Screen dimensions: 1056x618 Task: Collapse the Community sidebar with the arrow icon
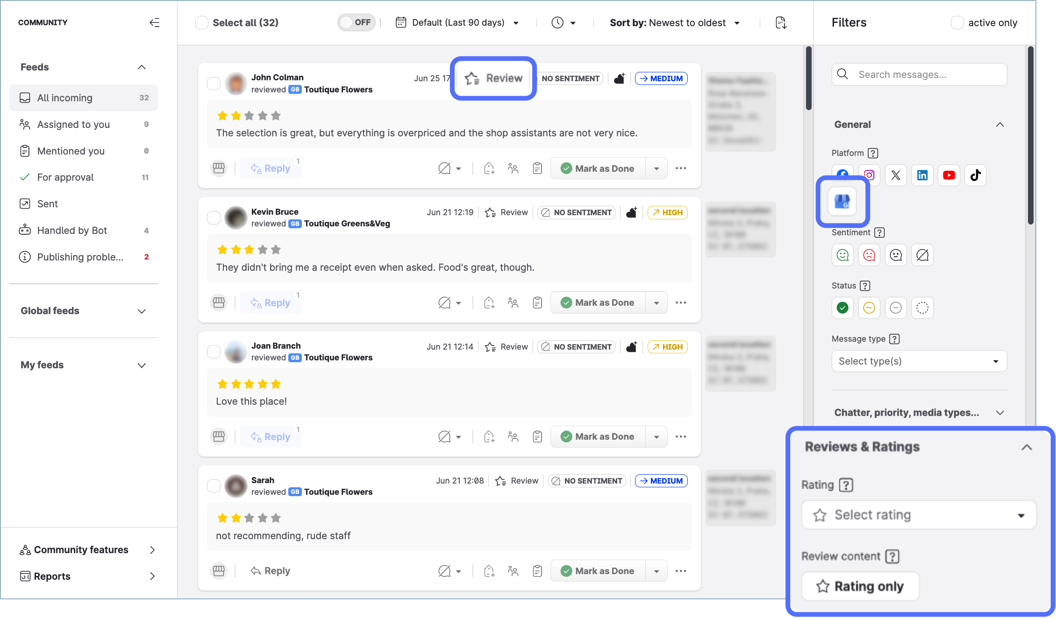click(x=154, y=22)
